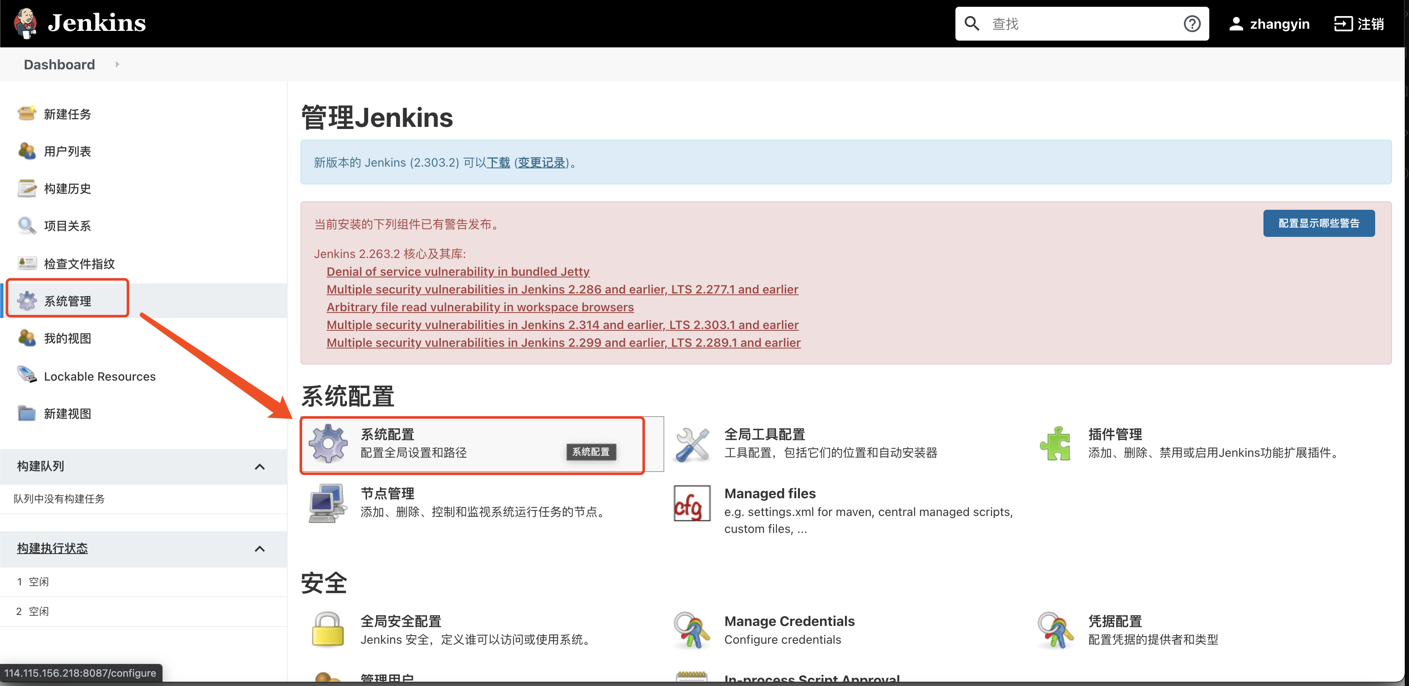
Task: Open 全局工具配置 using the wrench icon
Action: click(692, 443)
